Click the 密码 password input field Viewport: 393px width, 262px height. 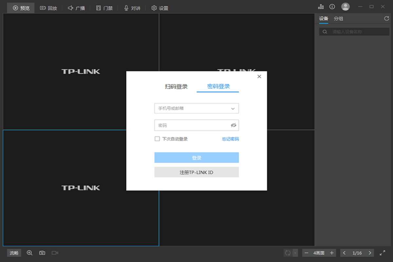coord(192,125)
